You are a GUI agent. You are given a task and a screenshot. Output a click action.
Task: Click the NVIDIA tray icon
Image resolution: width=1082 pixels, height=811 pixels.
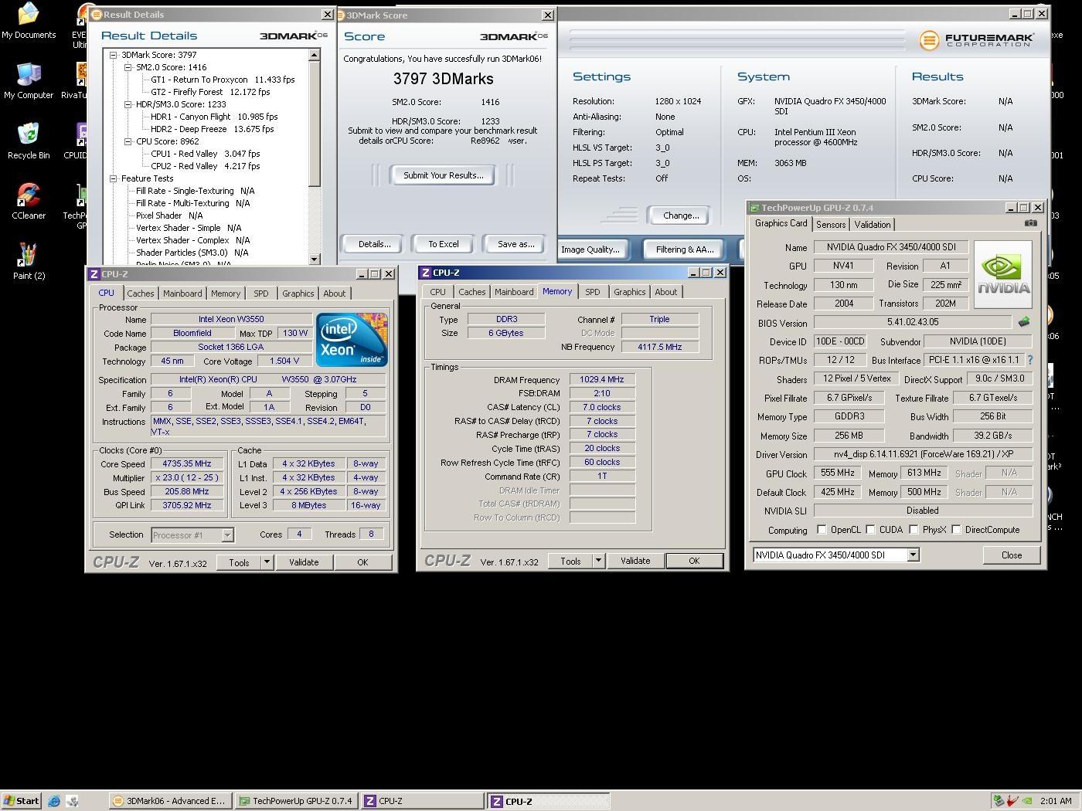1026,801
